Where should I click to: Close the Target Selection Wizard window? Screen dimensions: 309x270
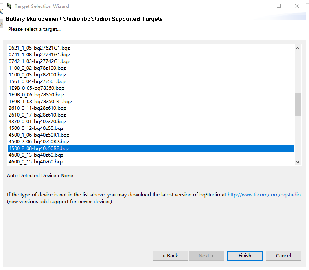click(297, 6)
